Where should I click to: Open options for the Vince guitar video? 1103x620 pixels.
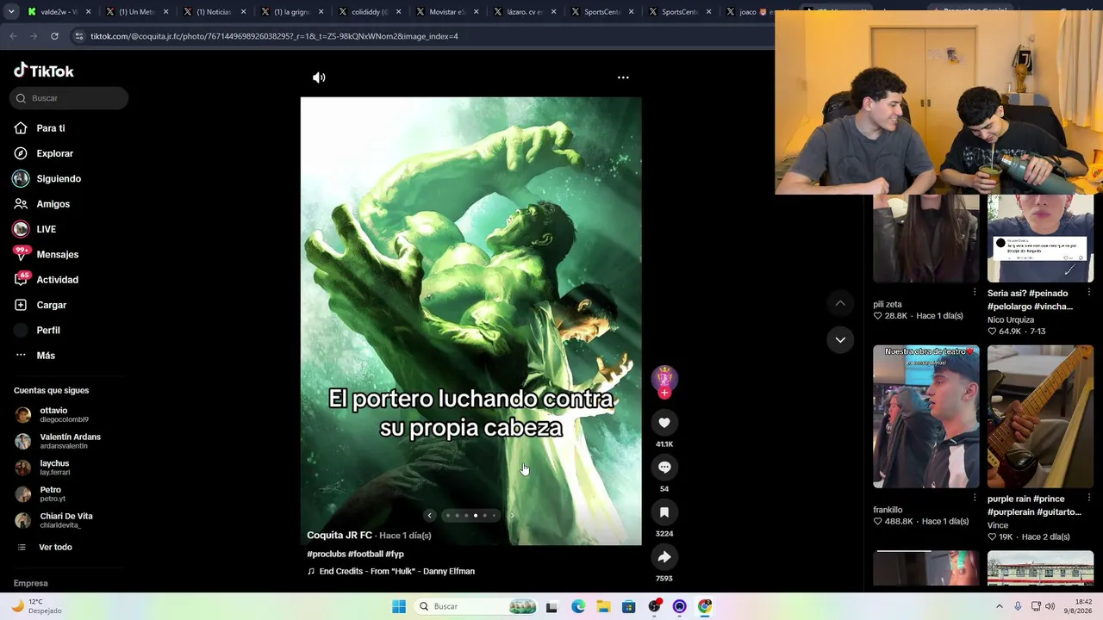pos(1089,498)
